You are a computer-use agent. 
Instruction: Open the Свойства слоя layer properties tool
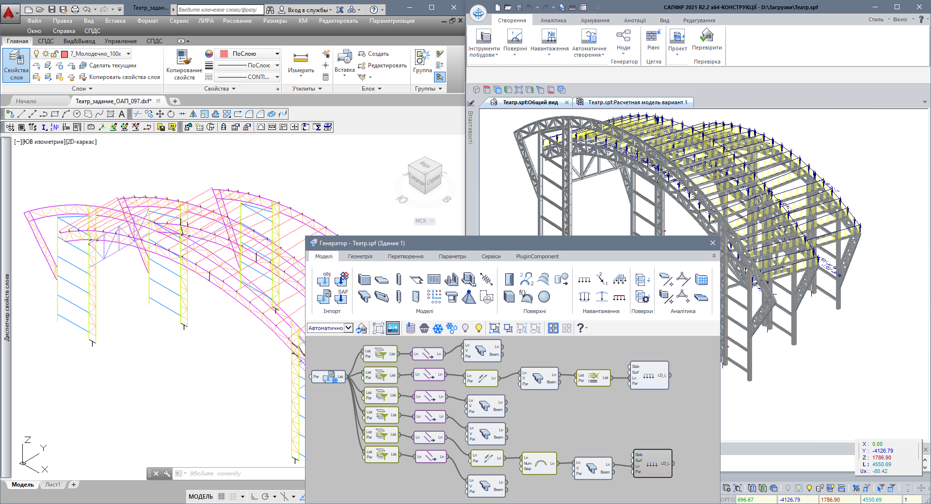tap(16, 65)
